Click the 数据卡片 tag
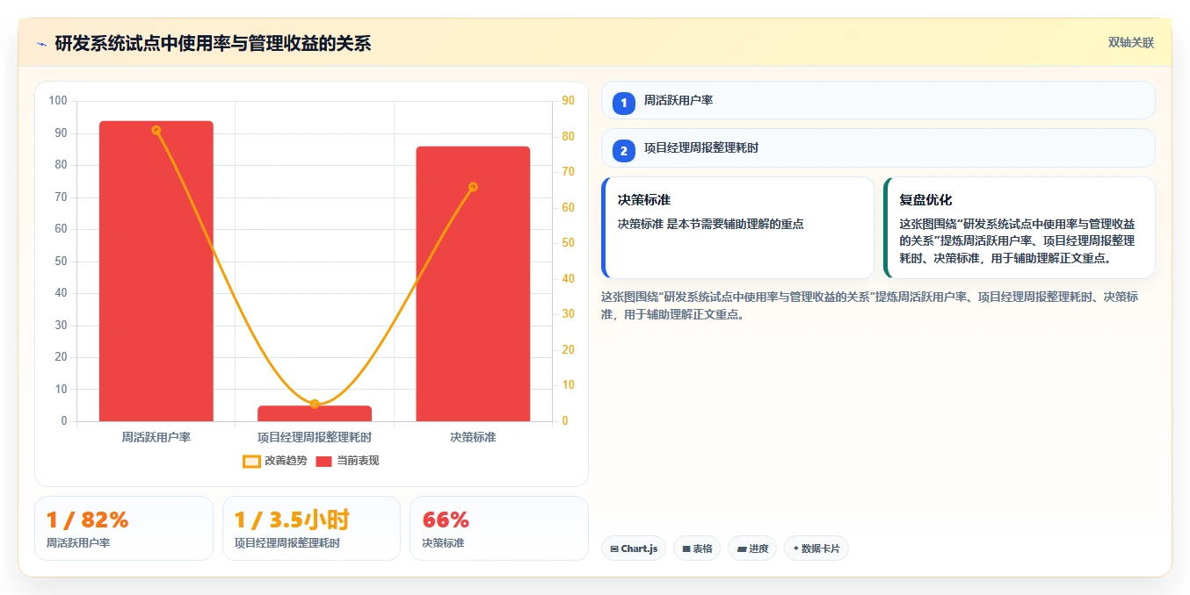 coord(816,548)
